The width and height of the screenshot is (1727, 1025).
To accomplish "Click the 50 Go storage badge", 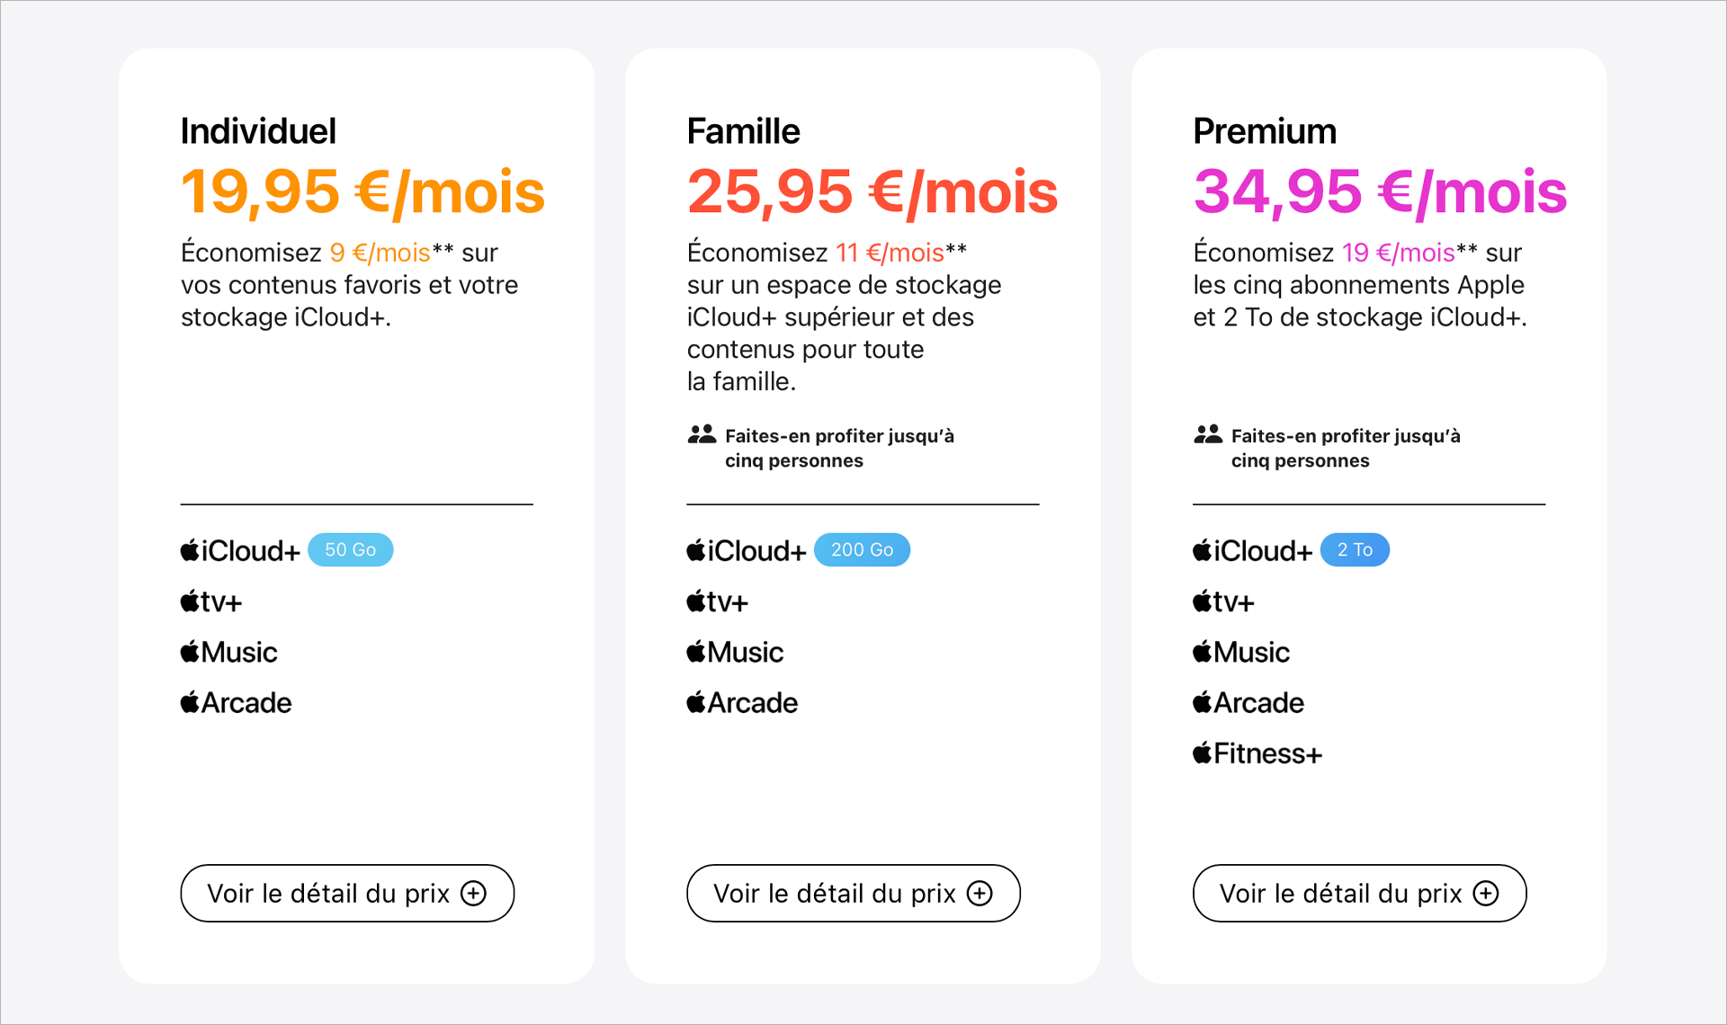I will (350, 549).
